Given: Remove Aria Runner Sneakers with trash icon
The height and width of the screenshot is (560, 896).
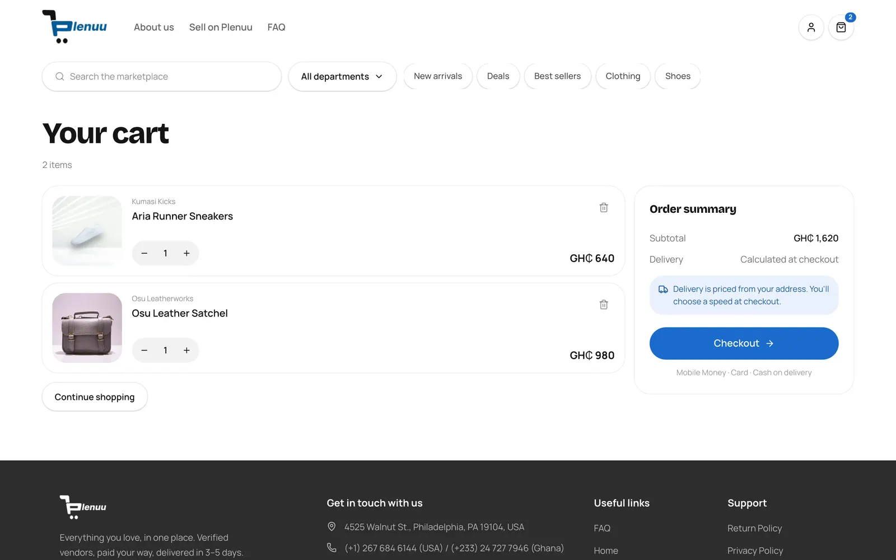Looking at the screenshot, I should [x=604, y=208].
